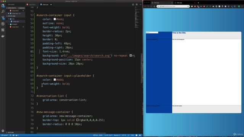Open a new browser tab with plus
The height and width of the screenshot is (137, 244).
pyautogui.click(x=198, y=3)
